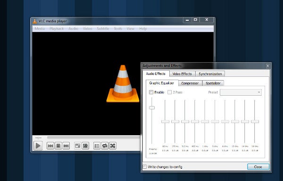283x181 pixels.
Task: Minimize the VLC media player window
Action: [187, 20]
